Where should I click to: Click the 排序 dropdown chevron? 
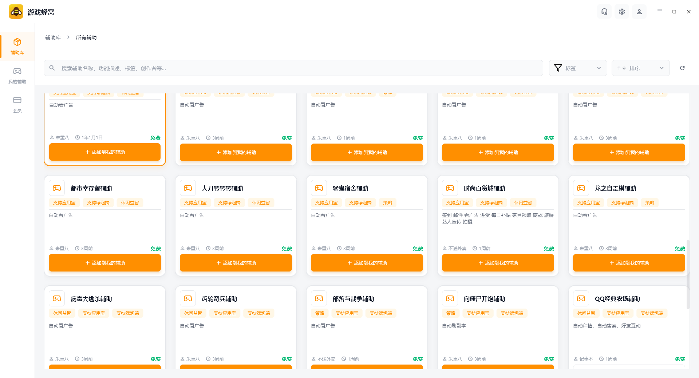click(662, 68)
